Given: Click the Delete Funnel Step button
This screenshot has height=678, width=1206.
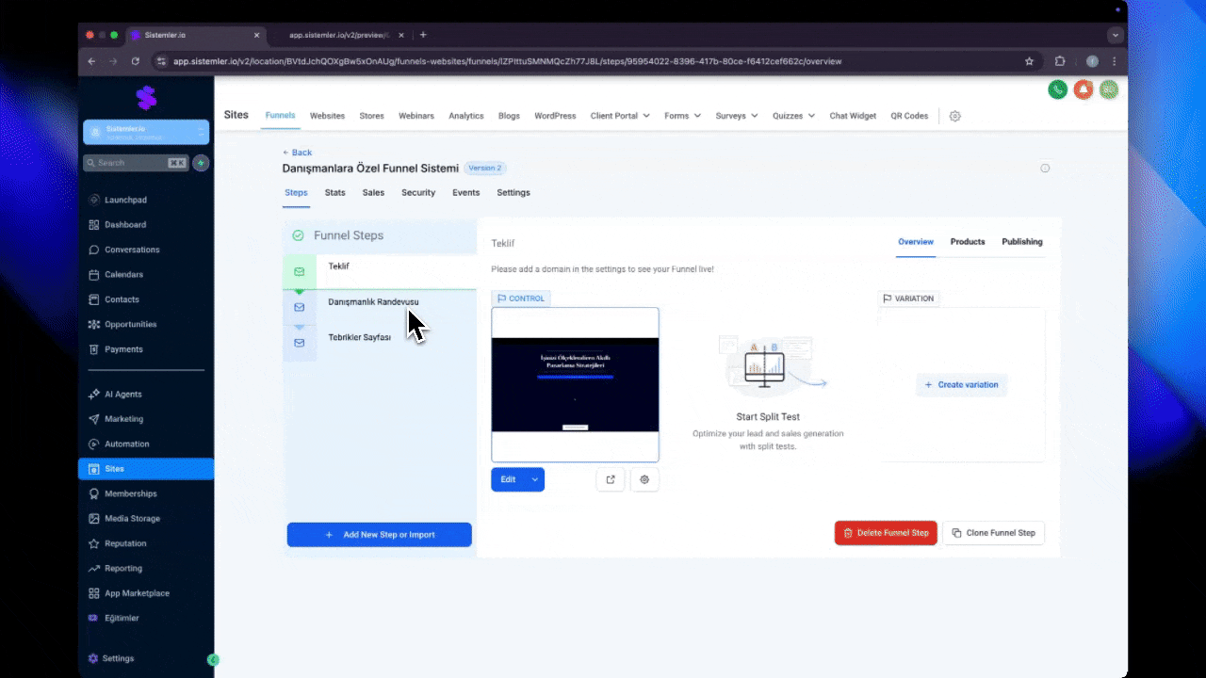Looking at the screenshot, I should click(x=886, y=533).
